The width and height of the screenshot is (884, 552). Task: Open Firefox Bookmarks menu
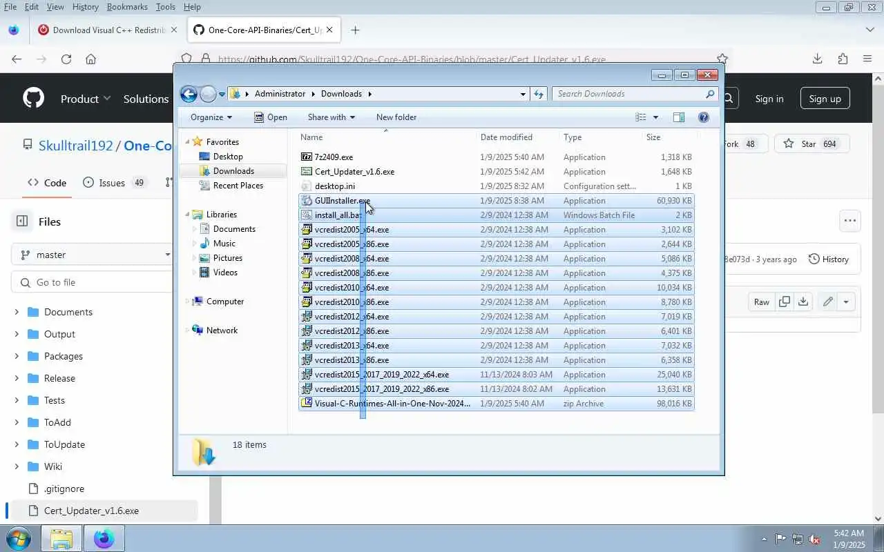click(127, 6)
